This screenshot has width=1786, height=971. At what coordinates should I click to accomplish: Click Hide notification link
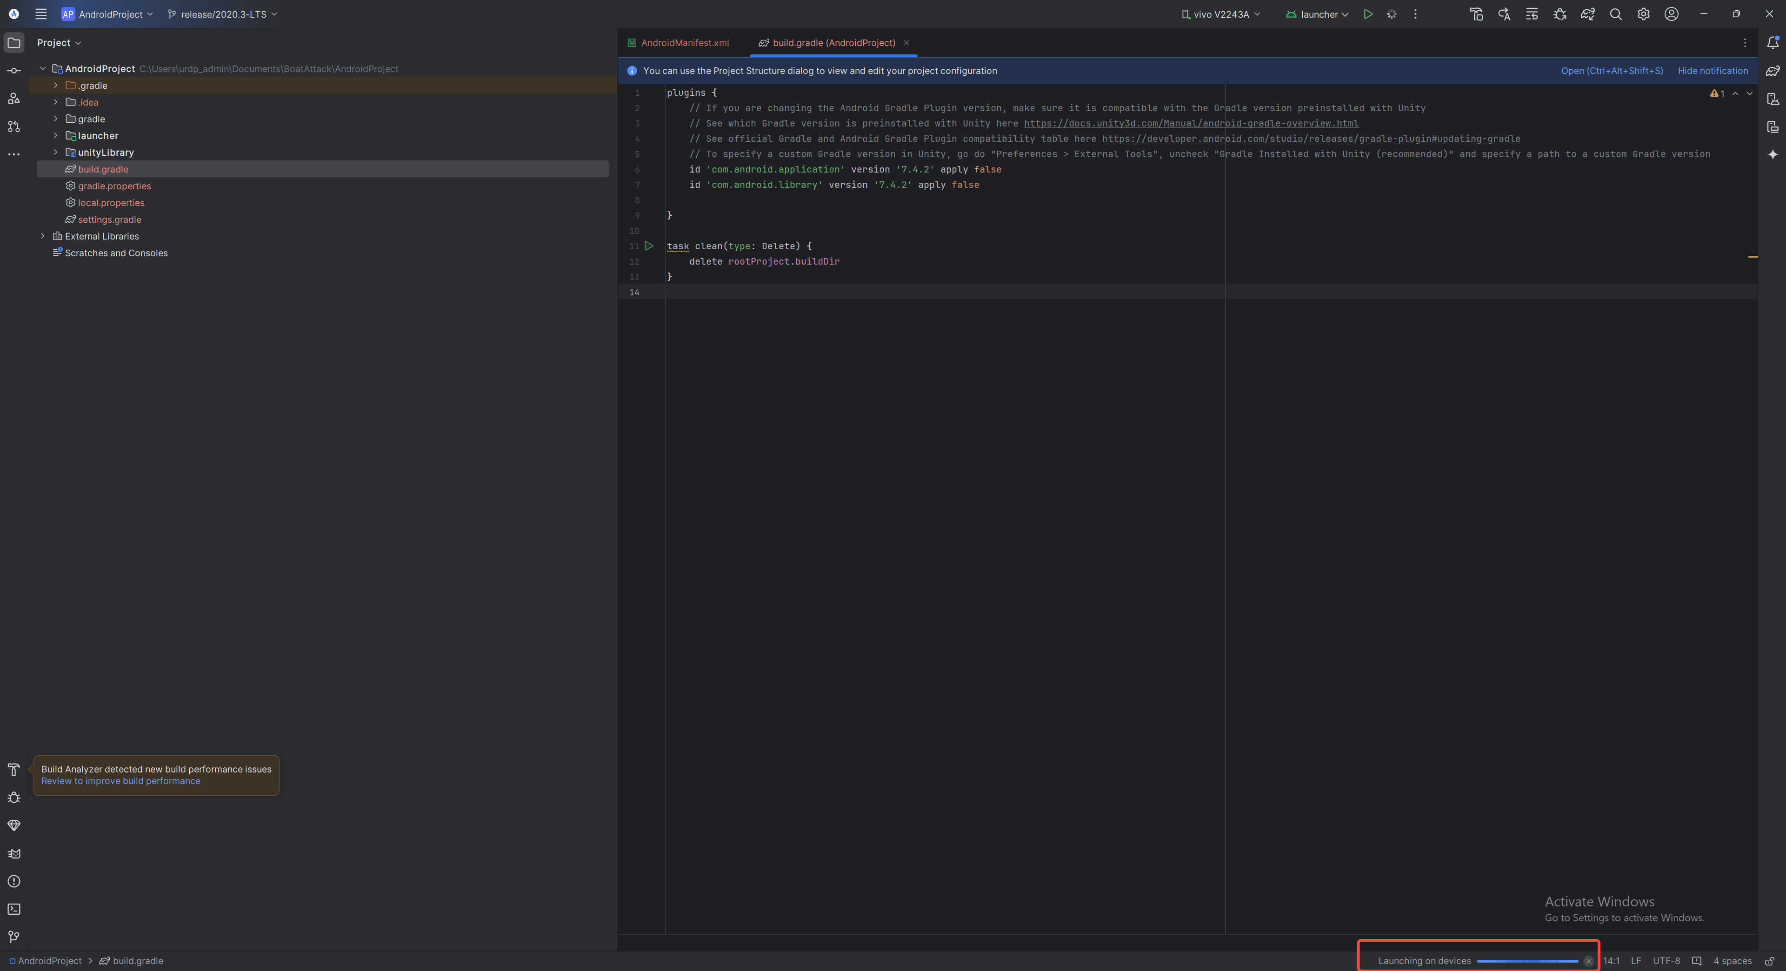[1712, 71]
